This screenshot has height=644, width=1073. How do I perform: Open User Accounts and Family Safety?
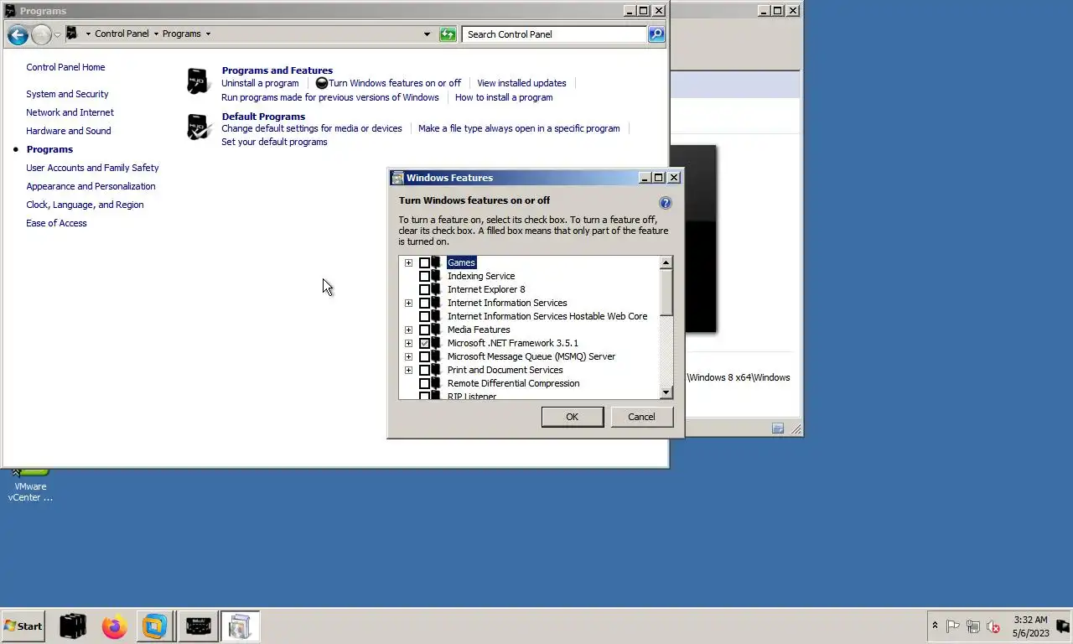92,168
